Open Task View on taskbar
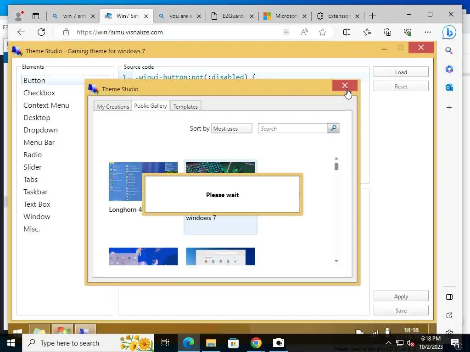470x352 pixels. click(165, 343)
